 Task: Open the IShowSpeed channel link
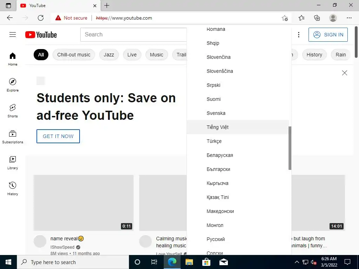coord(62,247)
